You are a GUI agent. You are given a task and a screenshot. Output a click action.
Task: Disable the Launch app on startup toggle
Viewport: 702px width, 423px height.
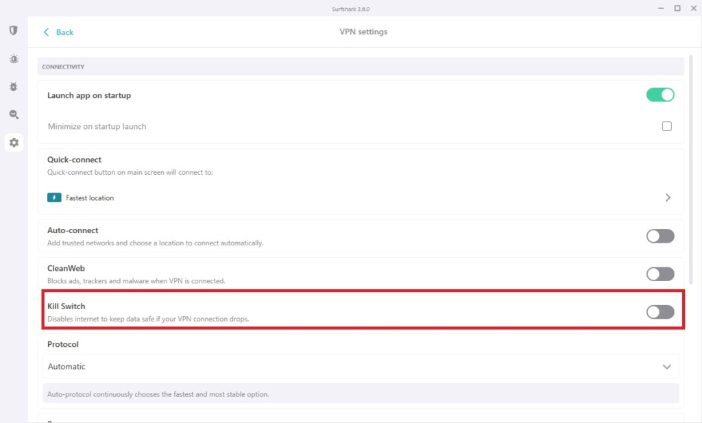[x=660, y=95]
